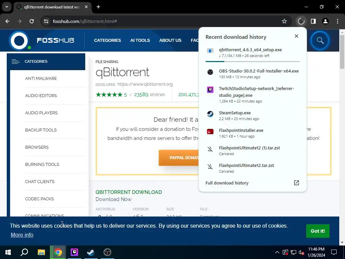Click the muted volume tray icon
The image size is (345, 259).
tap(302, 252)
